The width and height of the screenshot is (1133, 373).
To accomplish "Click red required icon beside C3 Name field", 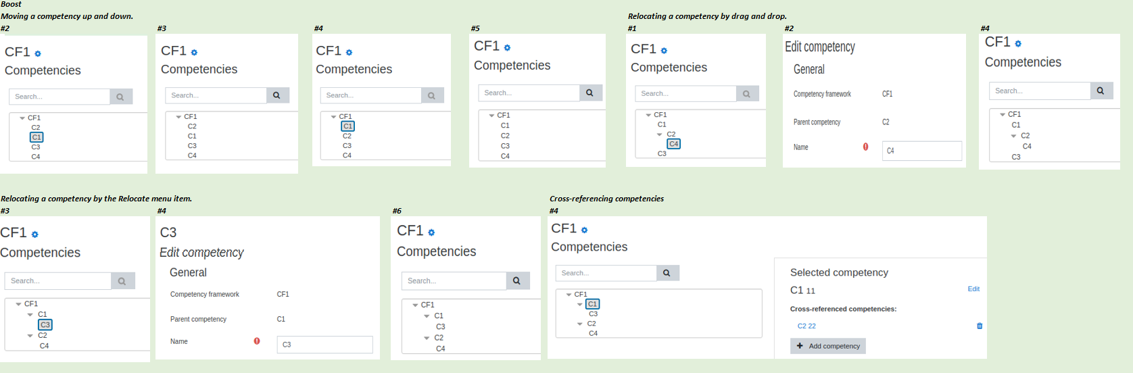I will (x=257, y=341).
